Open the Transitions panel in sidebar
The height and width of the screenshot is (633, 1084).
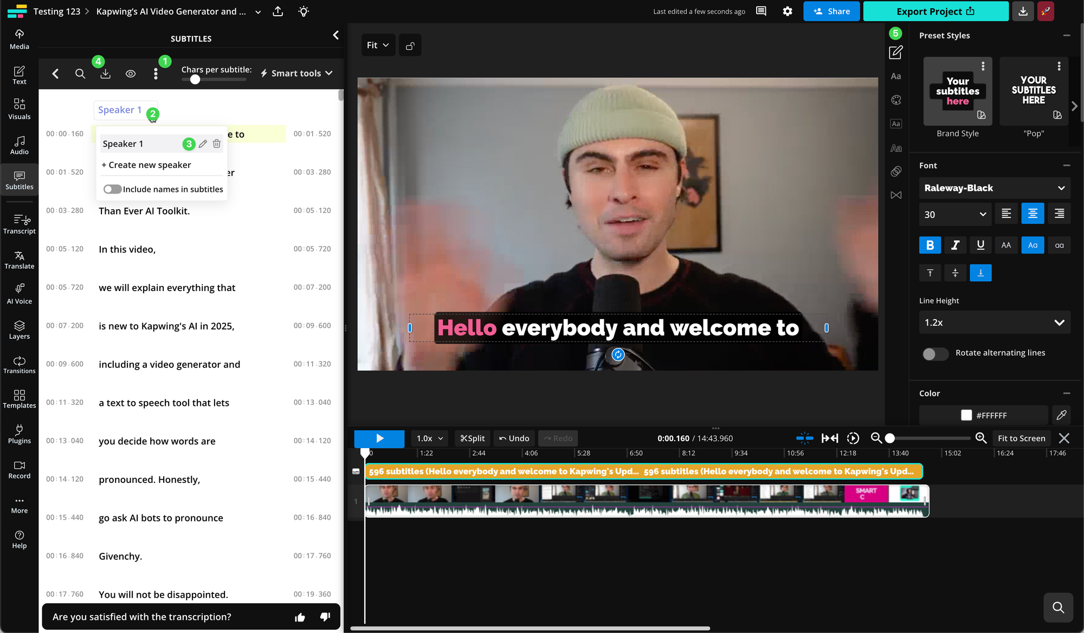tap(20, 365)
